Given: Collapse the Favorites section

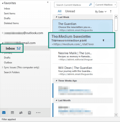Looking at the screenshot, I should [3, 3].
